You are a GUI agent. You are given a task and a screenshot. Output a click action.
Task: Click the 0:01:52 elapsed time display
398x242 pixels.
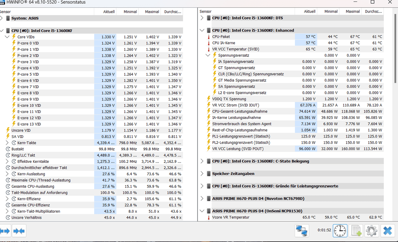(324, 230)
